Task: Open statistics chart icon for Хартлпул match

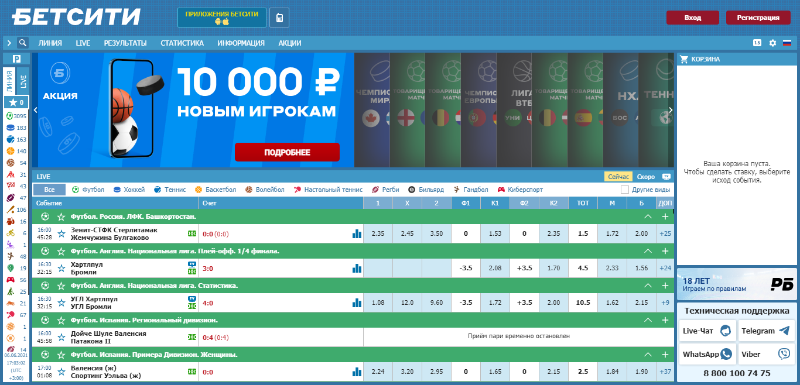Action: (357, 268)
